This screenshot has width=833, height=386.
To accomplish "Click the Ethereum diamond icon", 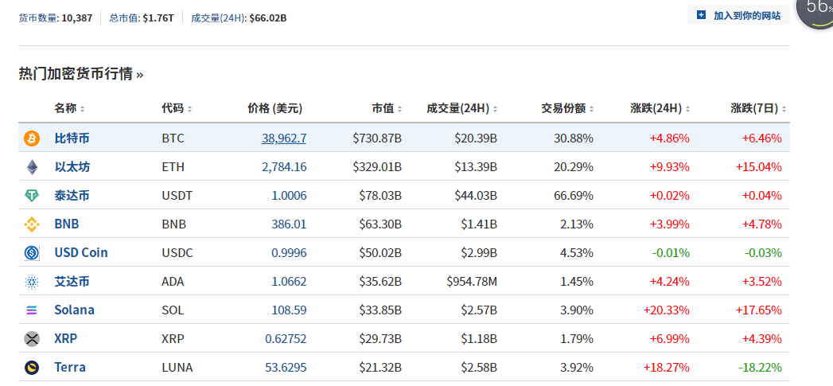I will pos(32,167).
